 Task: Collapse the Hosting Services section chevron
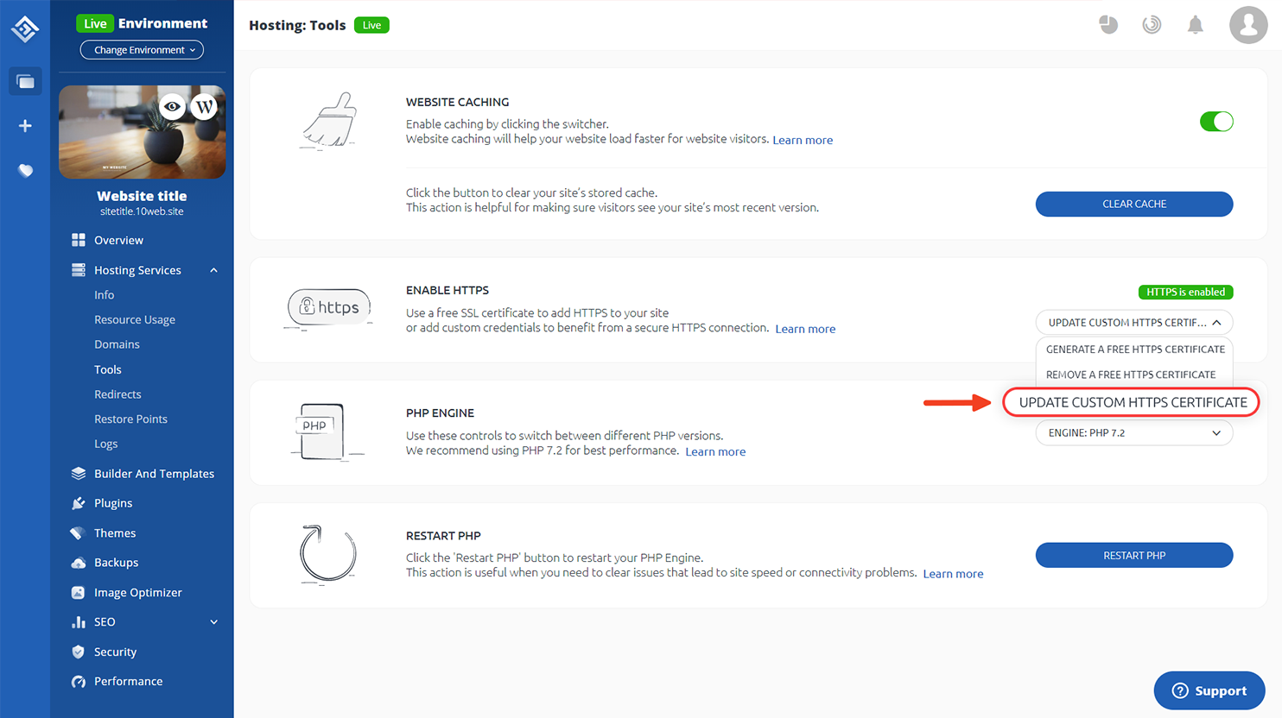pos(213,270)
